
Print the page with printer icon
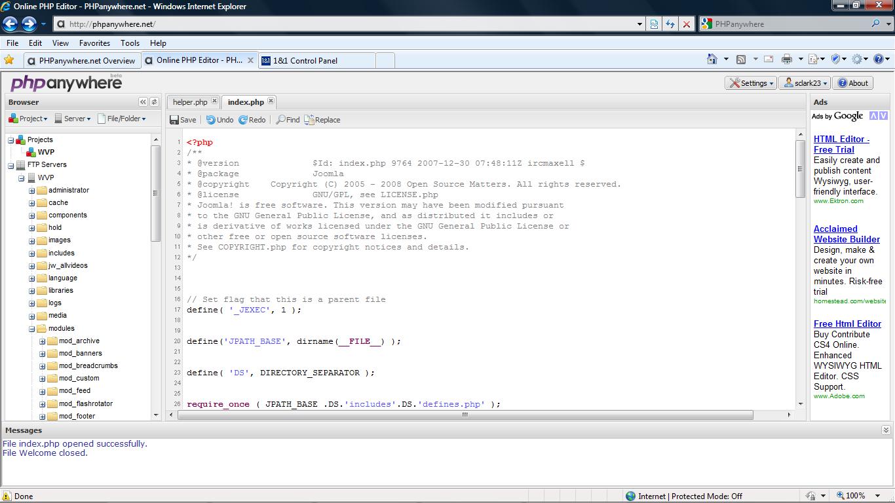click(x=787, y=59)
